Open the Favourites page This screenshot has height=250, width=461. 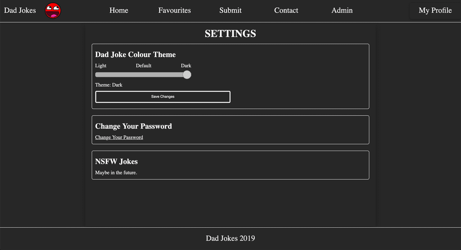tap(175, 10)
